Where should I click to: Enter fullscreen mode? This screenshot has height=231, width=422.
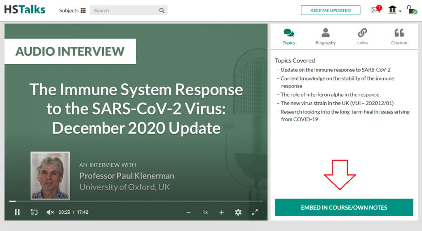tap(255, 212)
